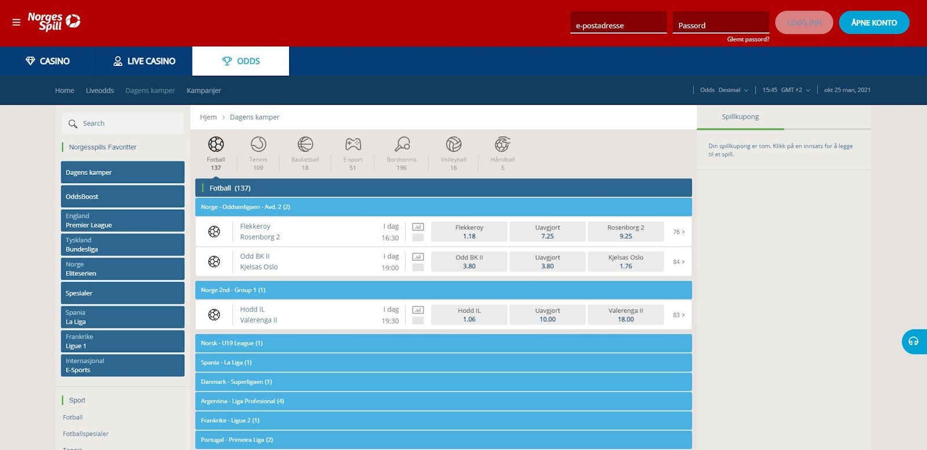927x450 pixels.
Task: Open the GMT +2 timezone dropdown
Action: pos(786,90)
